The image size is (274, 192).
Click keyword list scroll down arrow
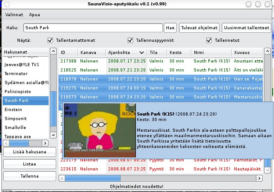pos(53,135)
